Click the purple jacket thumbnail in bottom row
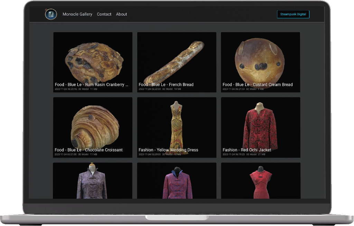This screenshot has height=226, width=354. point(92,181)
